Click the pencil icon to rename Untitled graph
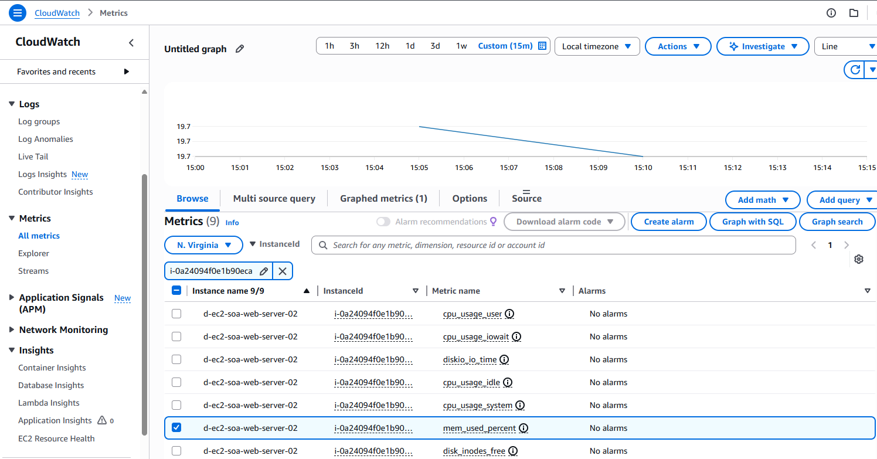This screenshot has height=459, width=877. pyautogui.click(x=240, y=49)
